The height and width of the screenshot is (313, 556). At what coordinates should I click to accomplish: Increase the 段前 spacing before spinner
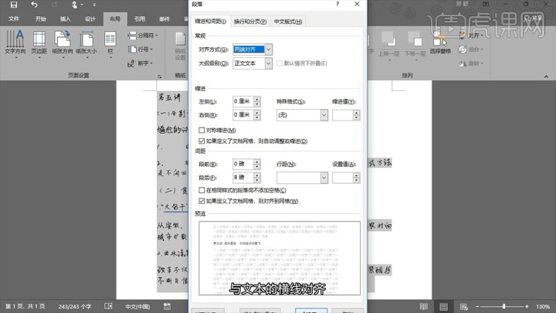point(257,162)
